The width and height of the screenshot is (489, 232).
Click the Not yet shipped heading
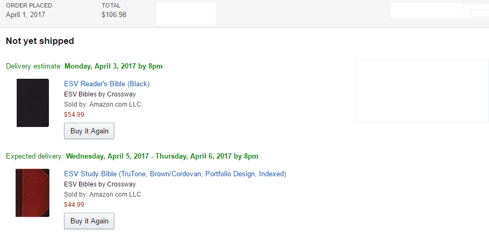[x=40, y=41]
